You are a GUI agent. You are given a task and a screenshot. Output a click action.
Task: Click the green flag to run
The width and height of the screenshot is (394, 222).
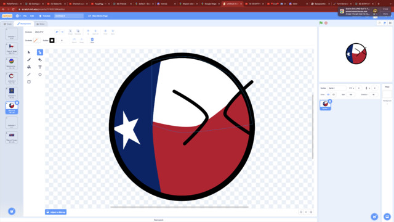(321, 23)
